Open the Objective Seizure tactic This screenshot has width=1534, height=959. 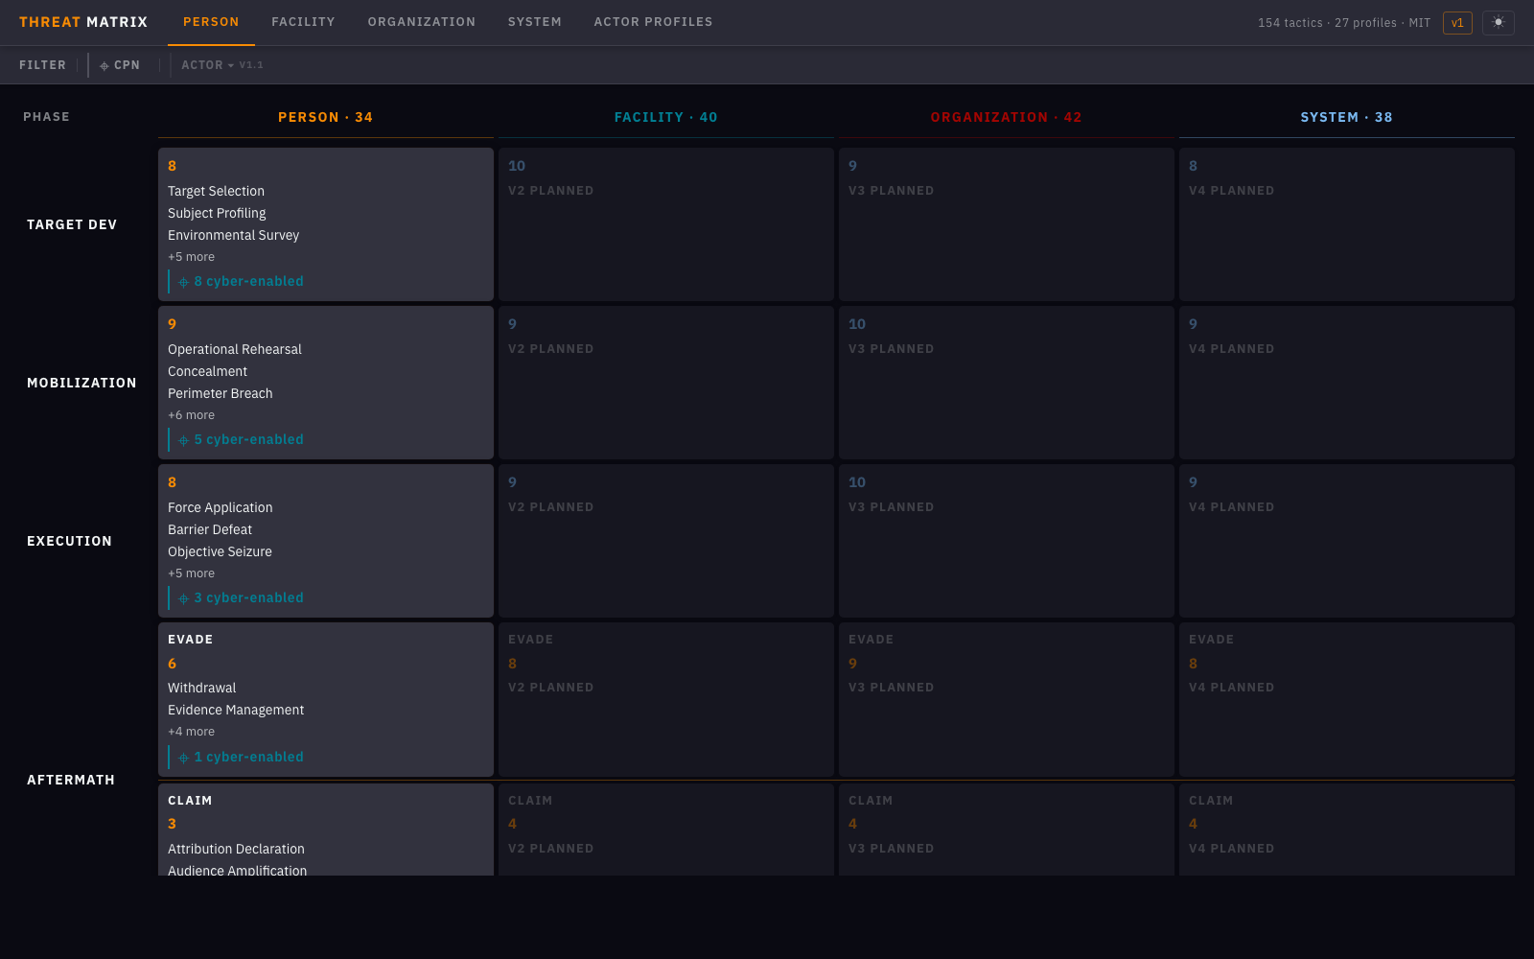(x=220, y=551)
